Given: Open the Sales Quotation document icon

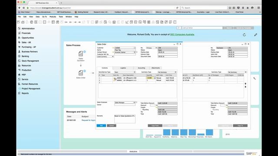Looking at the screenshot, I should coord(81,54).
